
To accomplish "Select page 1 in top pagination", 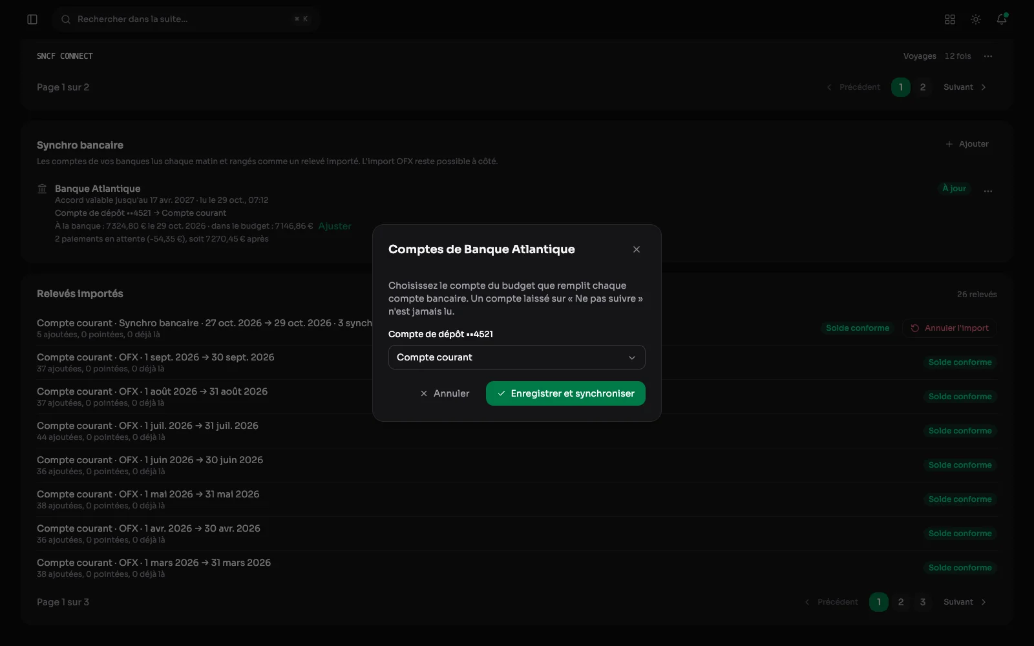I will pyautogui.click(x=901, y=87).
